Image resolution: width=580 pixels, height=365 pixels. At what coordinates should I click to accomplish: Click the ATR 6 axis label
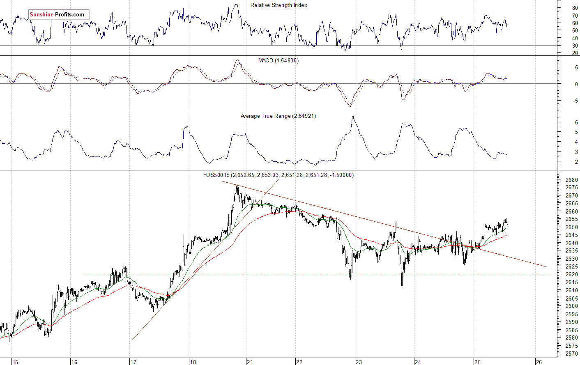(576, 122)
